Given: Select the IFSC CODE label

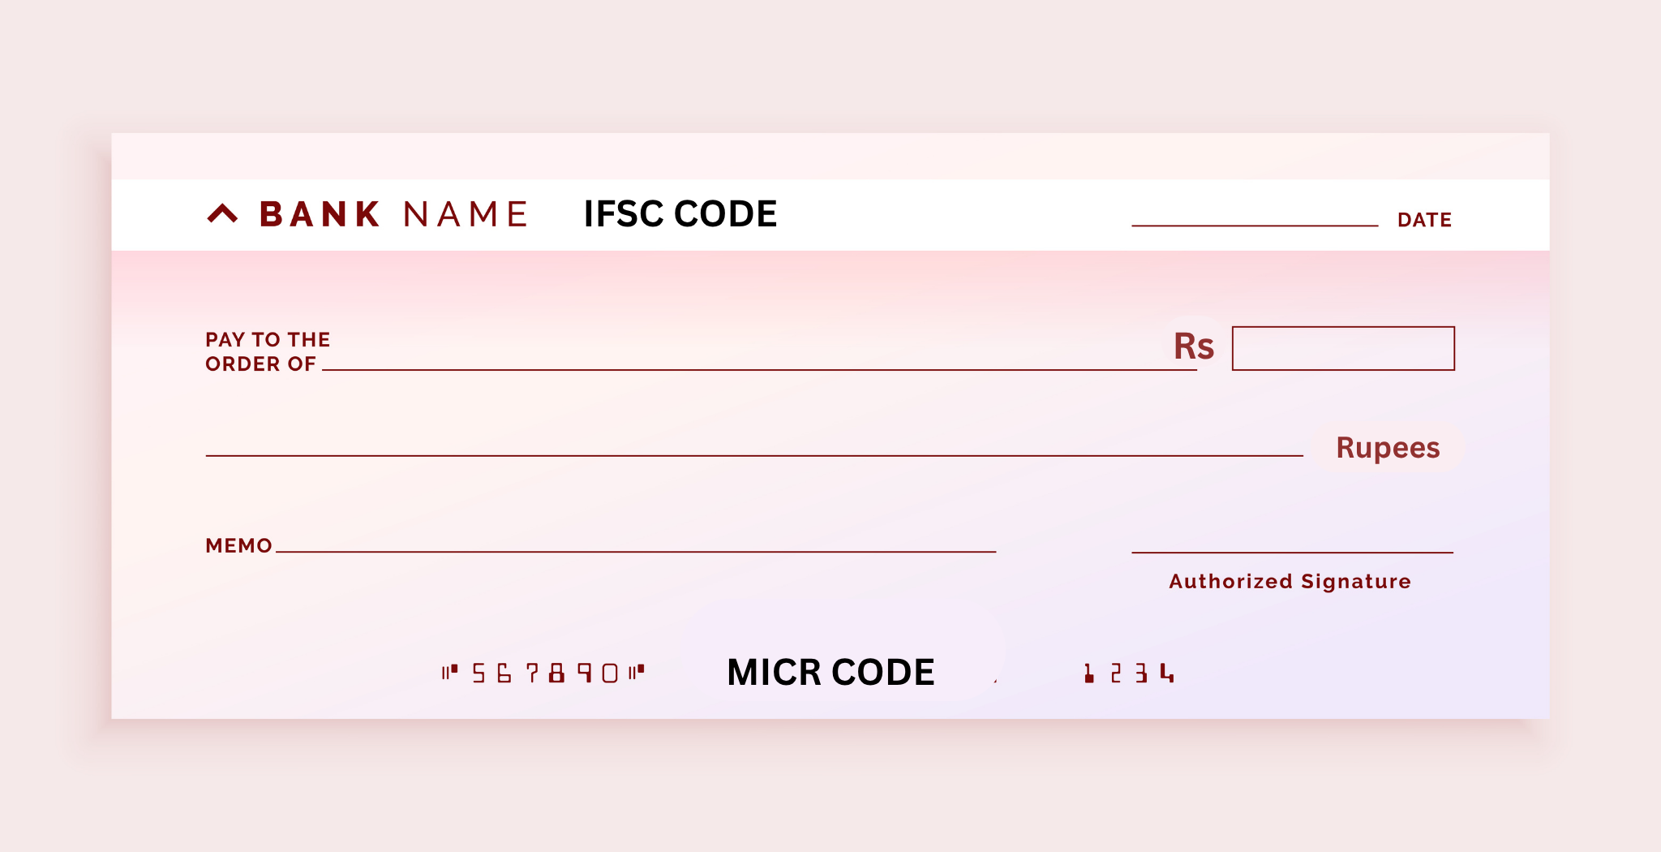Looking at the screenshot, I should click(x=680, y=214).
